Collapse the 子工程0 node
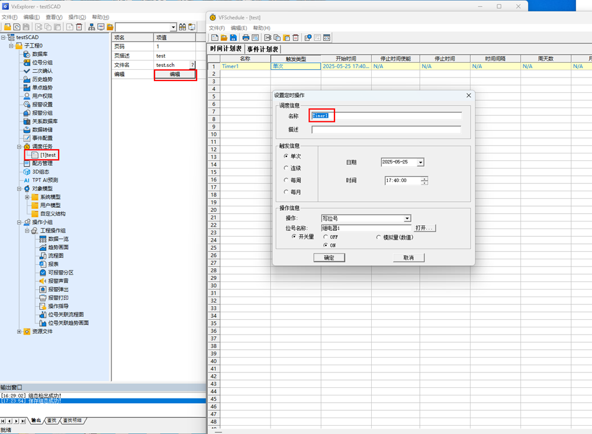 coord(11,46)
